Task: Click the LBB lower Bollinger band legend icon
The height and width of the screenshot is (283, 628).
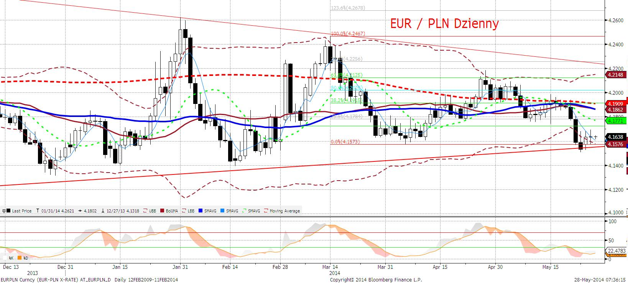Action: click(x=184, y=211)
